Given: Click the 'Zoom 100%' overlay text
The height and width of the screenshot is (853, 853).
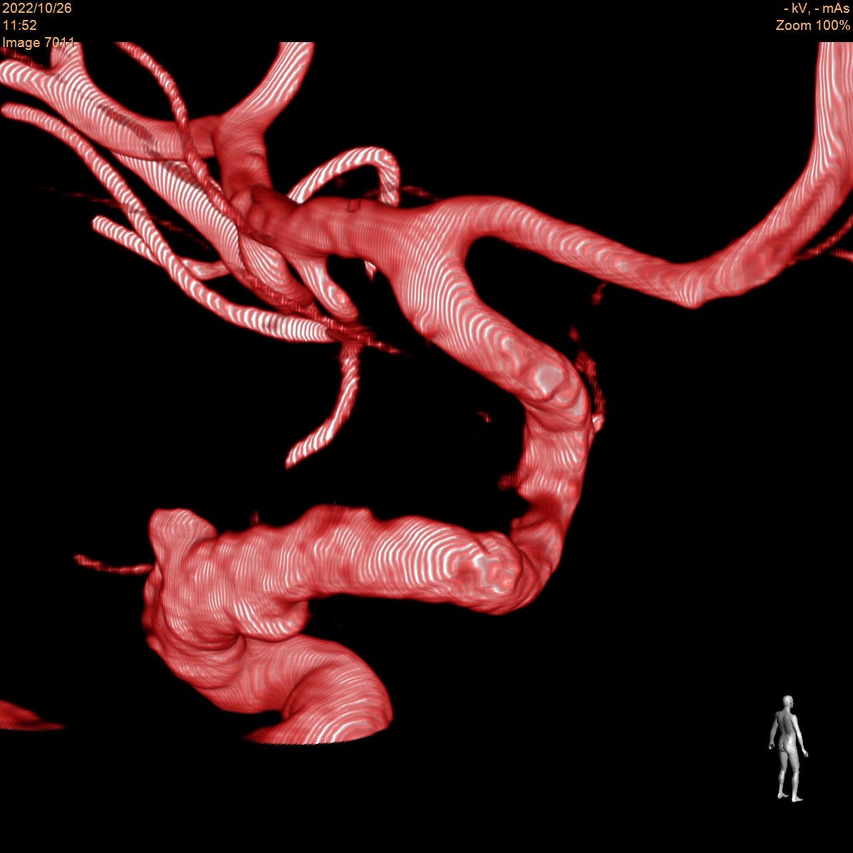Looking at the screenshot, I should tap(813, 25).
